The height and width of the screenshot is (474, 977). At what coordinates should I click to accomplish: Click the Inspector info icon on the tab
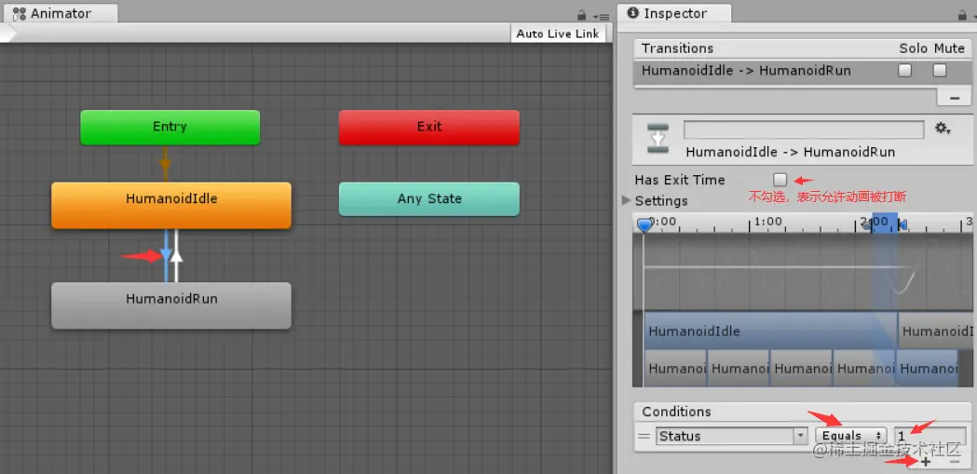pyautogui.click(x=633, y=13)
